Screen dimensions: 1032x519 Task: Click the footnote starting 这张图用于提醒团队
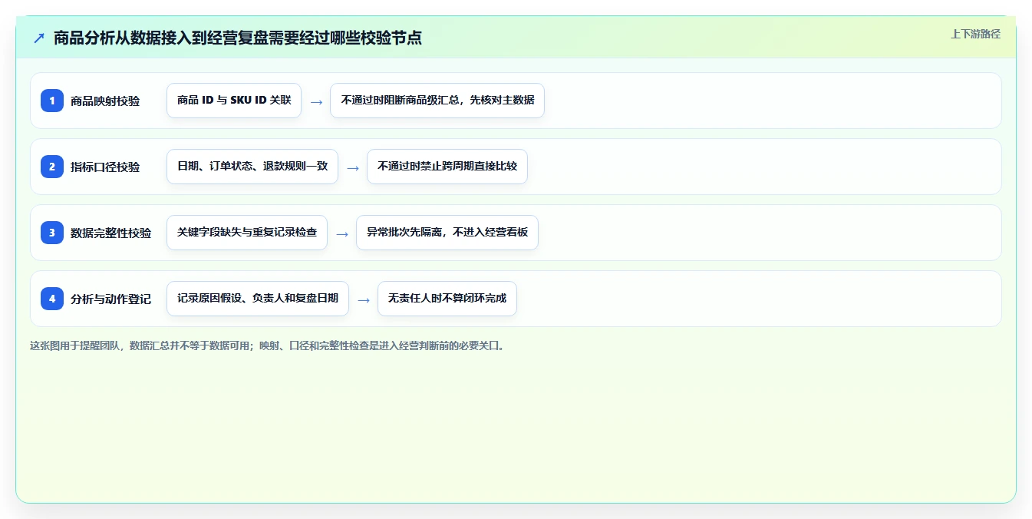pos(269,346)
